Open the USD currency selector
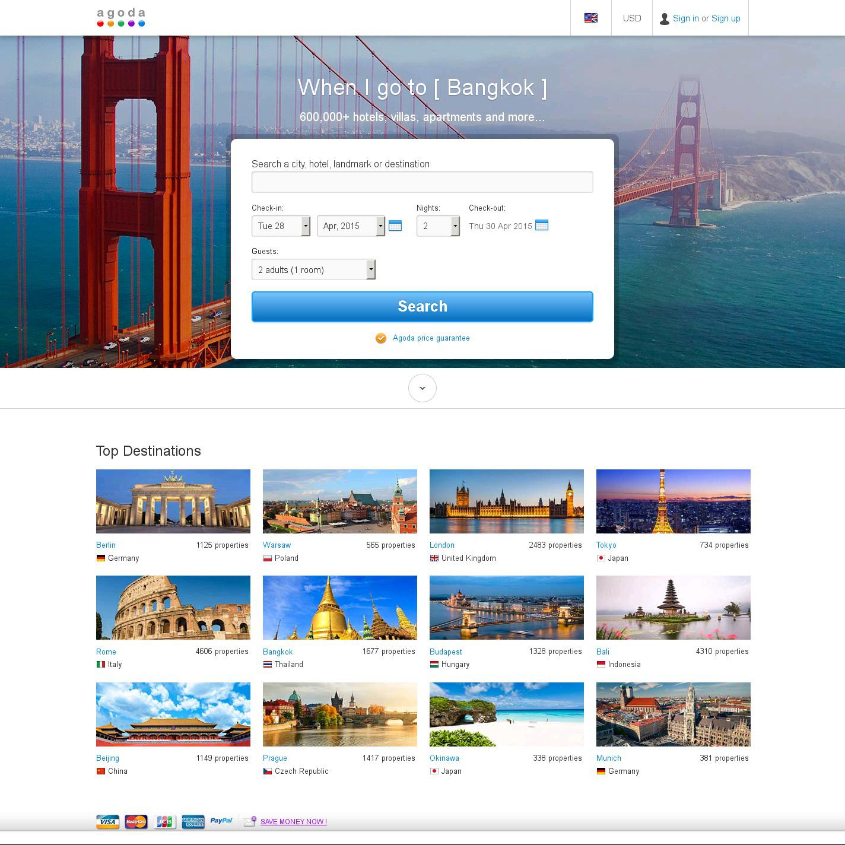This screenshot has width=845, height=845. [632, 18]
